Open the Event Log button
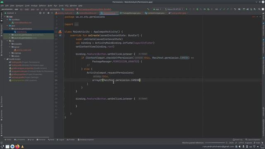 [238, 140]
